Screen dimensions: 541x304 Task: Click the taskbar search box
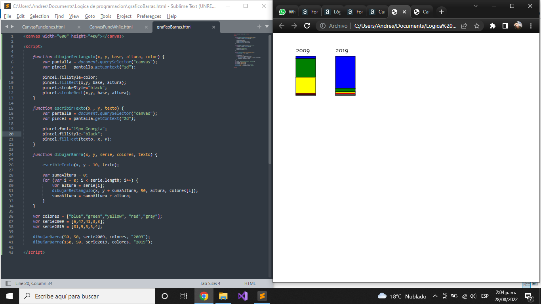coord(87,296)
